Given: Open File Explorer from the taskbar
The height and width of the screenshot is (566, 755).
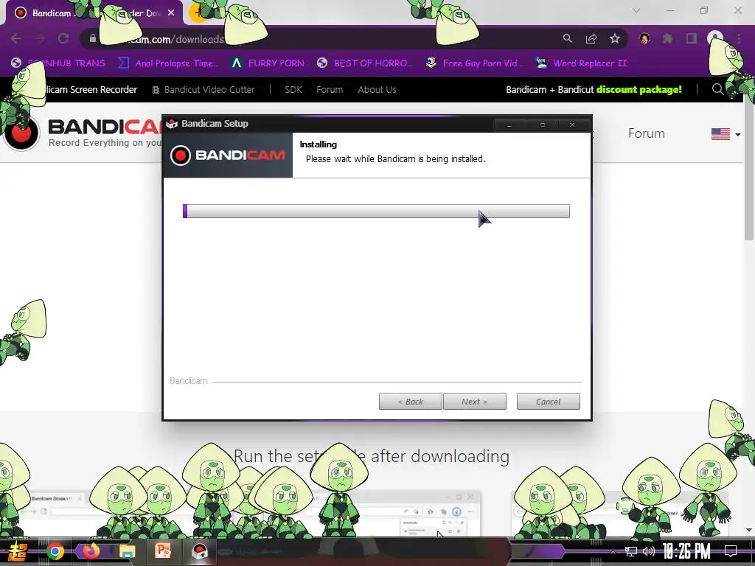Looking at the screenshot, I should (x=127, y=551).
